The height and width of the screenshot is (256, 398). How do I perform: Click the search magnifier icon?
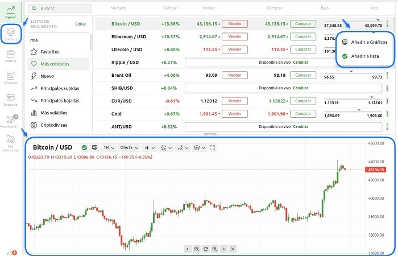pyautogui.click(x=34, y=9)
